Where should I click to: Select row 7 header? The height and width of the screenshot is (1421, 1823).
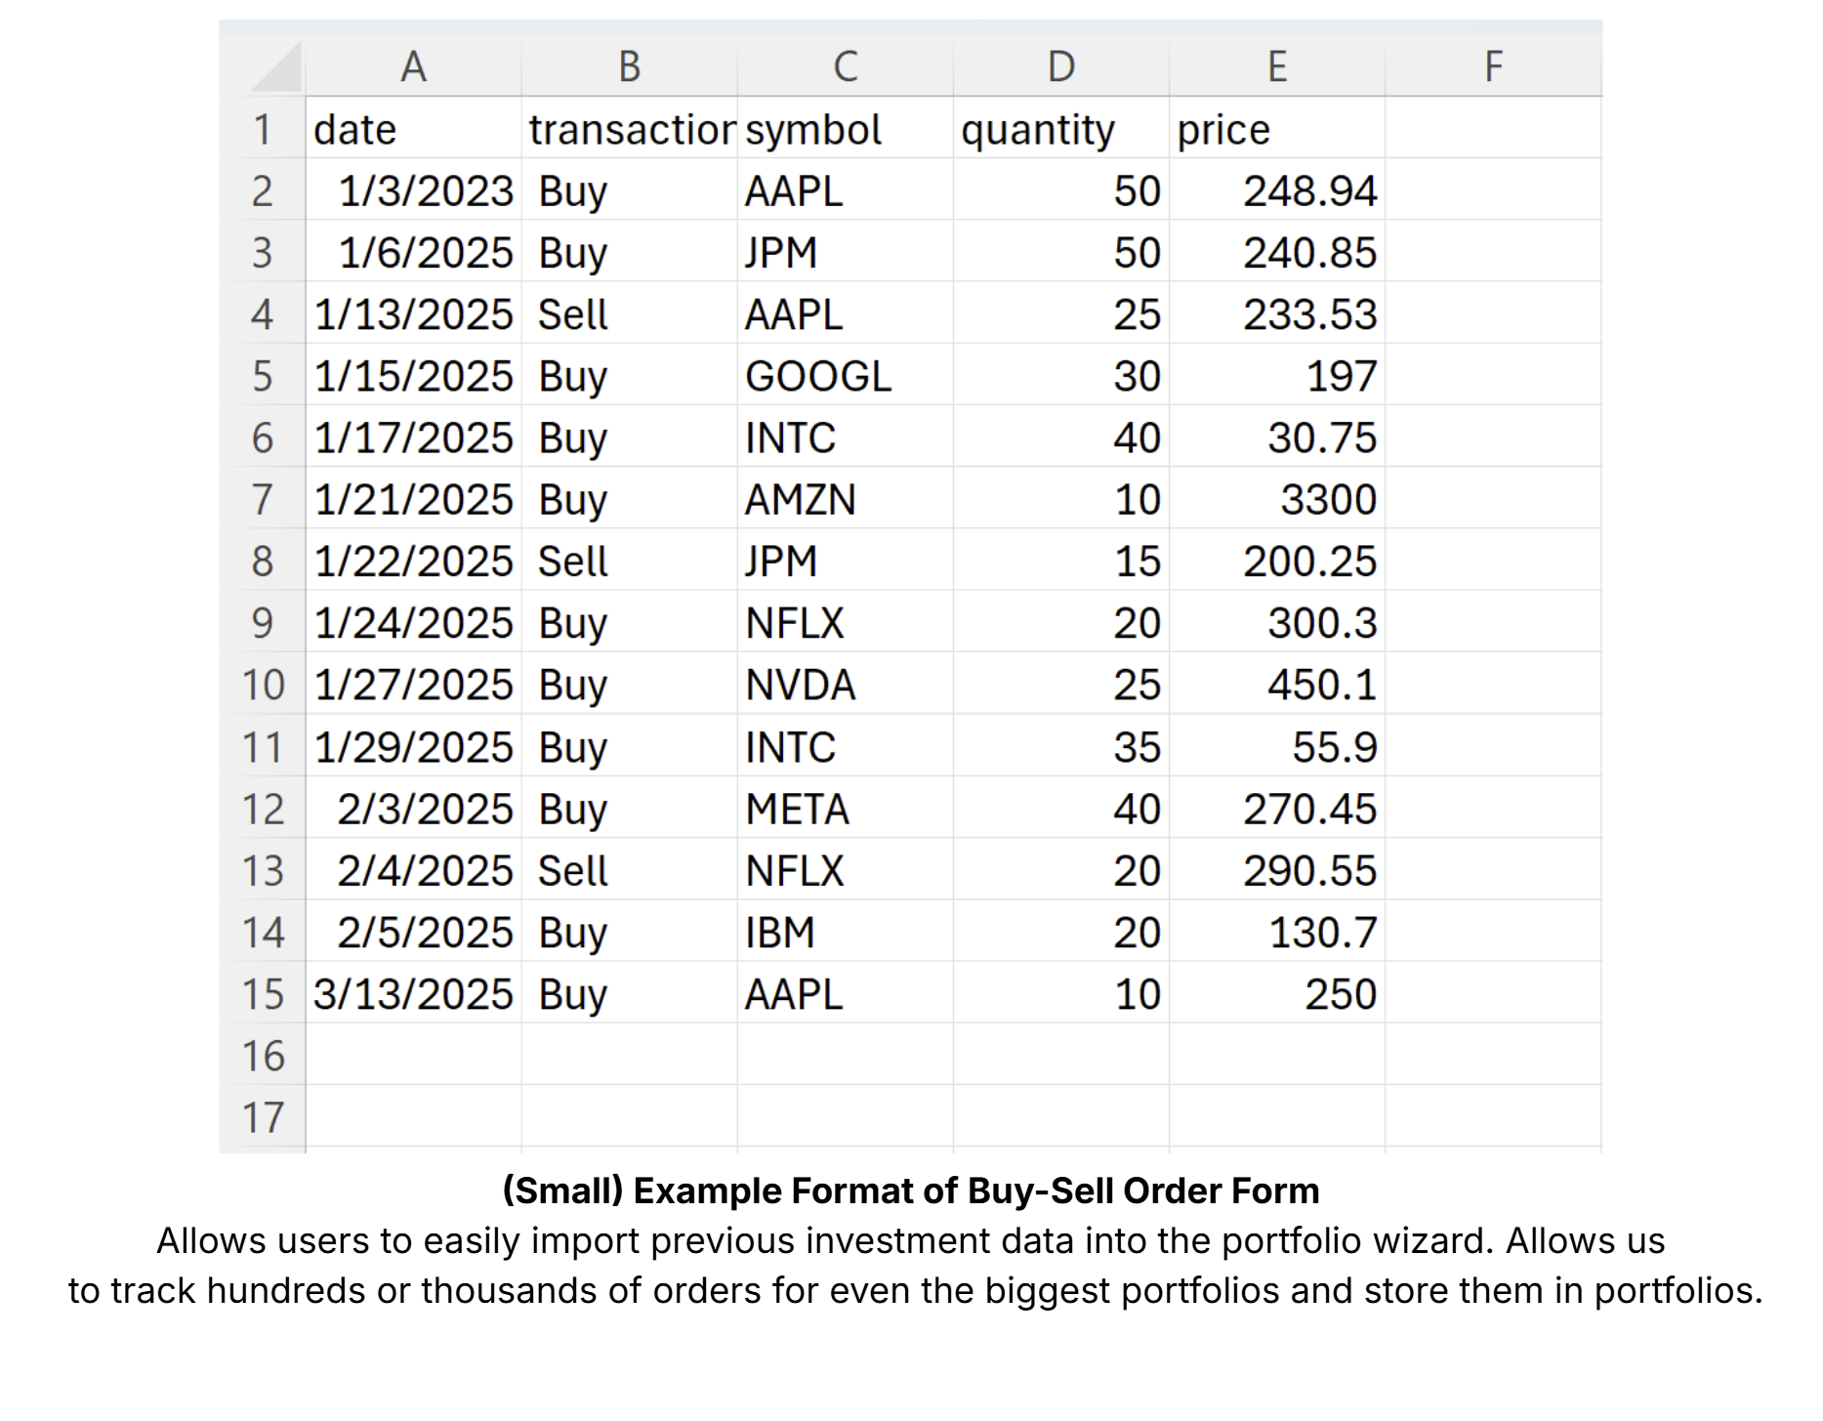tap(262, 500)
